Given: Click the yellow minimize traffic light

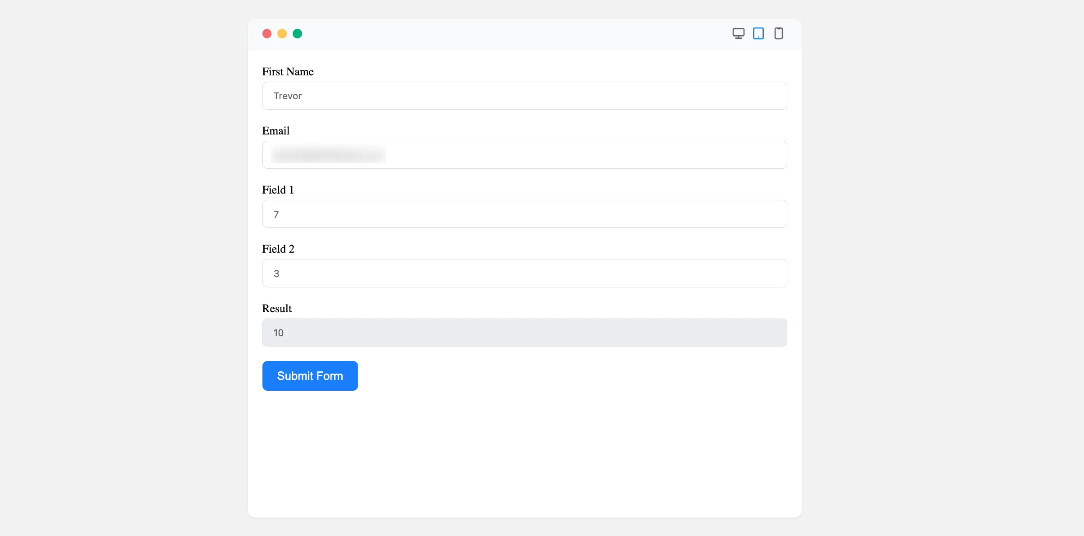Looking at the screenshot, I should pyautogui.click(x=282, y=33).
